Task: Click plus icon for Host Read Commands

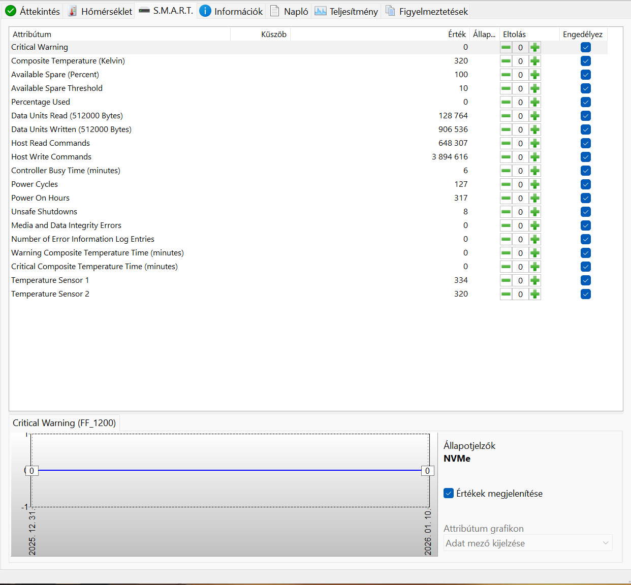Action: (x=534, y=143)
